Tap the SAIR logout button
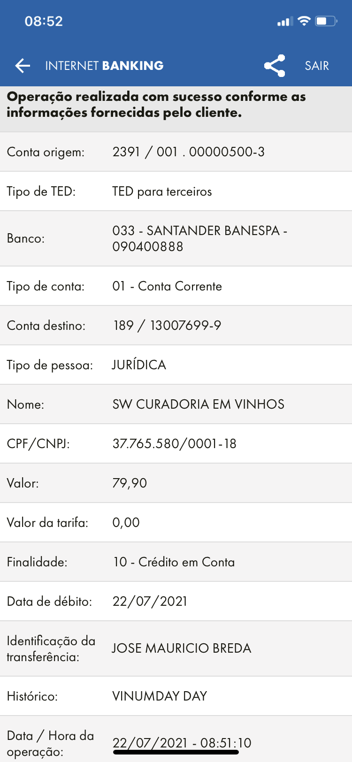352x762 pixels. click(317, 66)
